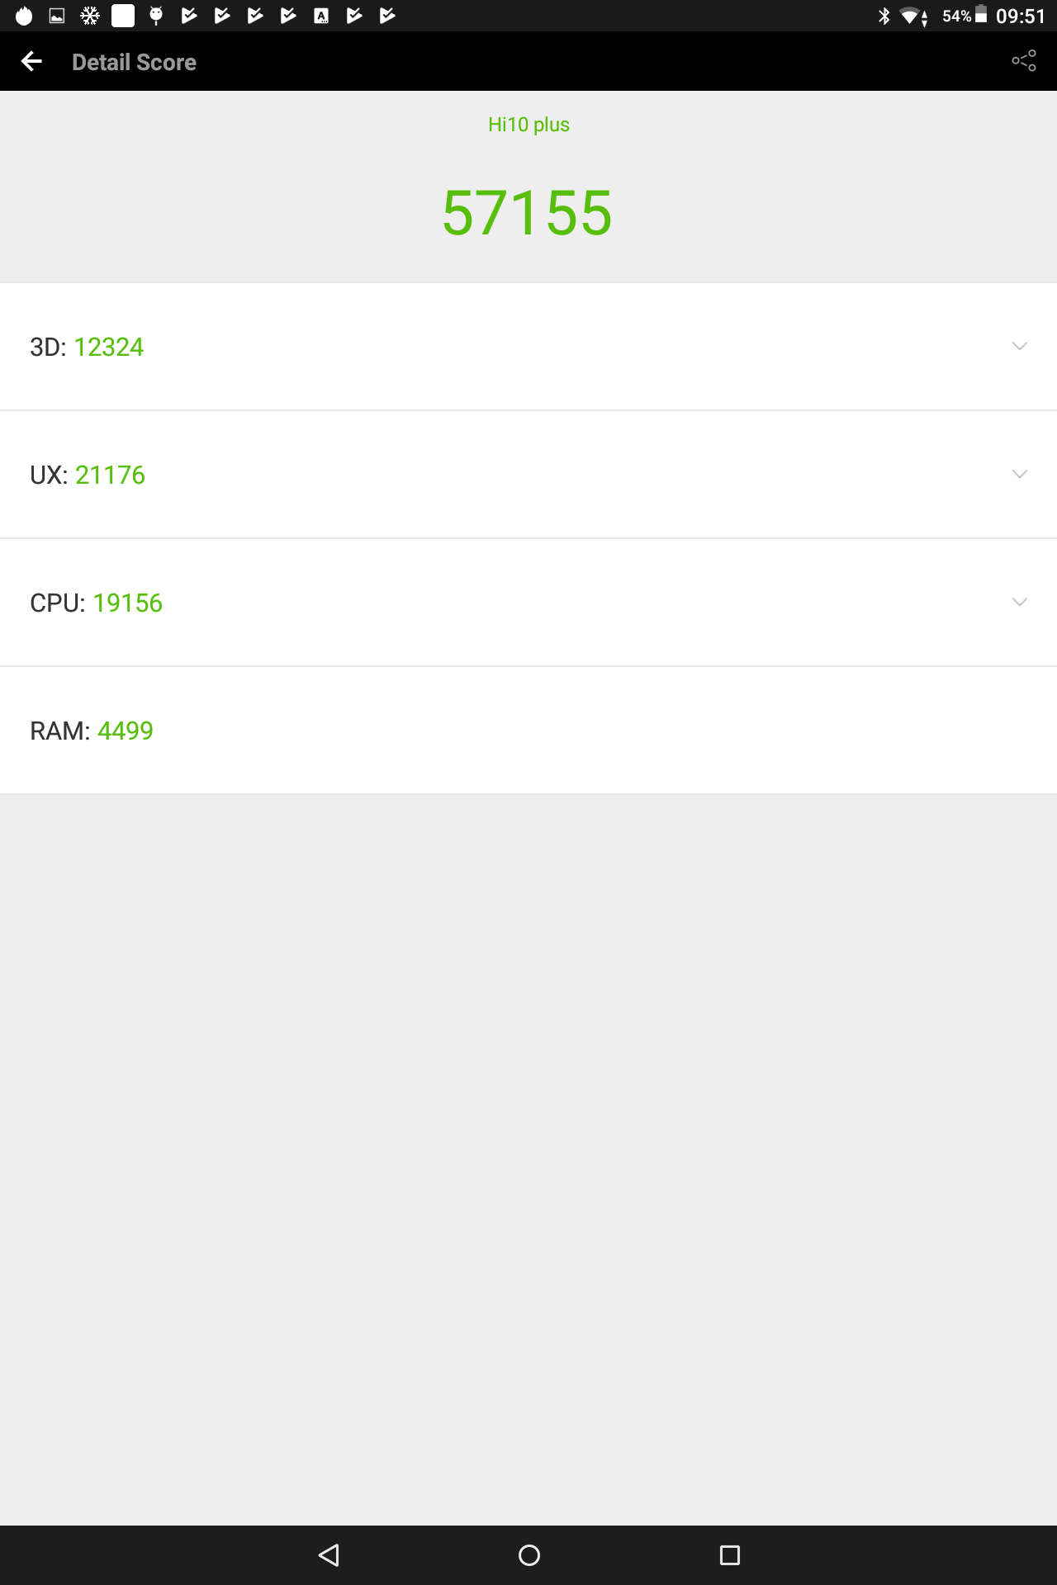Open the RAM score row
The image size is (1057, 1585).
pos(528,731)
